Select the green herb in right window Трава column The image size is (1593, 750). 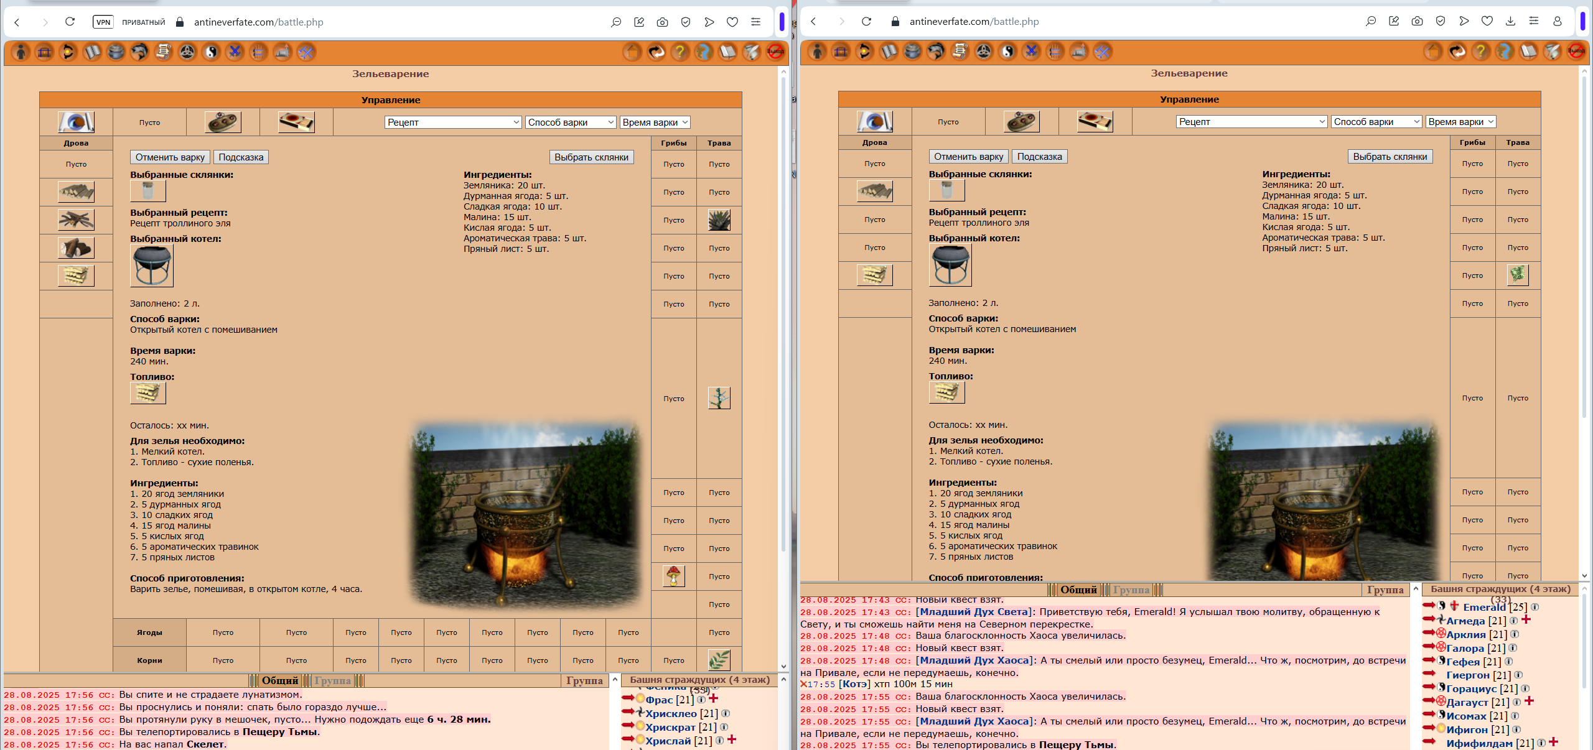(x=1518, y=275)
